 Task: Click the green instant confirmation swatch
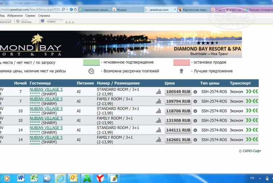[91, 62]
